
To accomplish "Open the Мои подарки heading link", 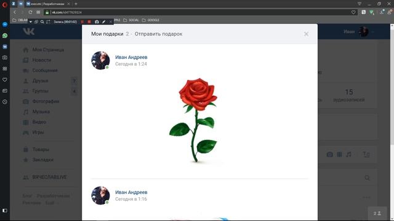I will (107, 34).
